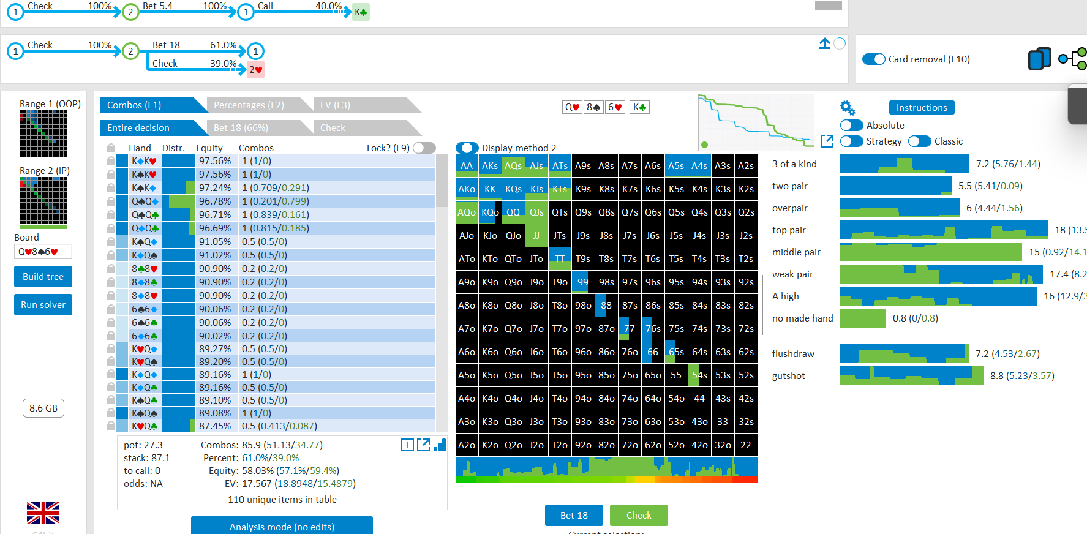Click the 3 of a kind strategy bar
The image size is (1087, 534).
(x=905, y=164)
